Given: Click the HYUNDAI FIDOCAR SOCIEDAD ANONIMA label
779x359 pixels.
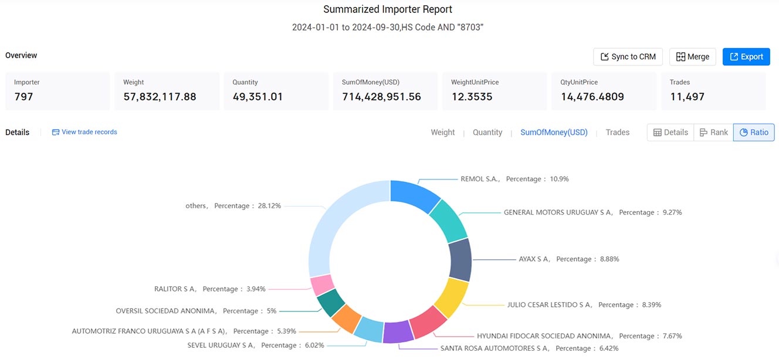Looking at the screenshot, I should click(x=580, y=336).
